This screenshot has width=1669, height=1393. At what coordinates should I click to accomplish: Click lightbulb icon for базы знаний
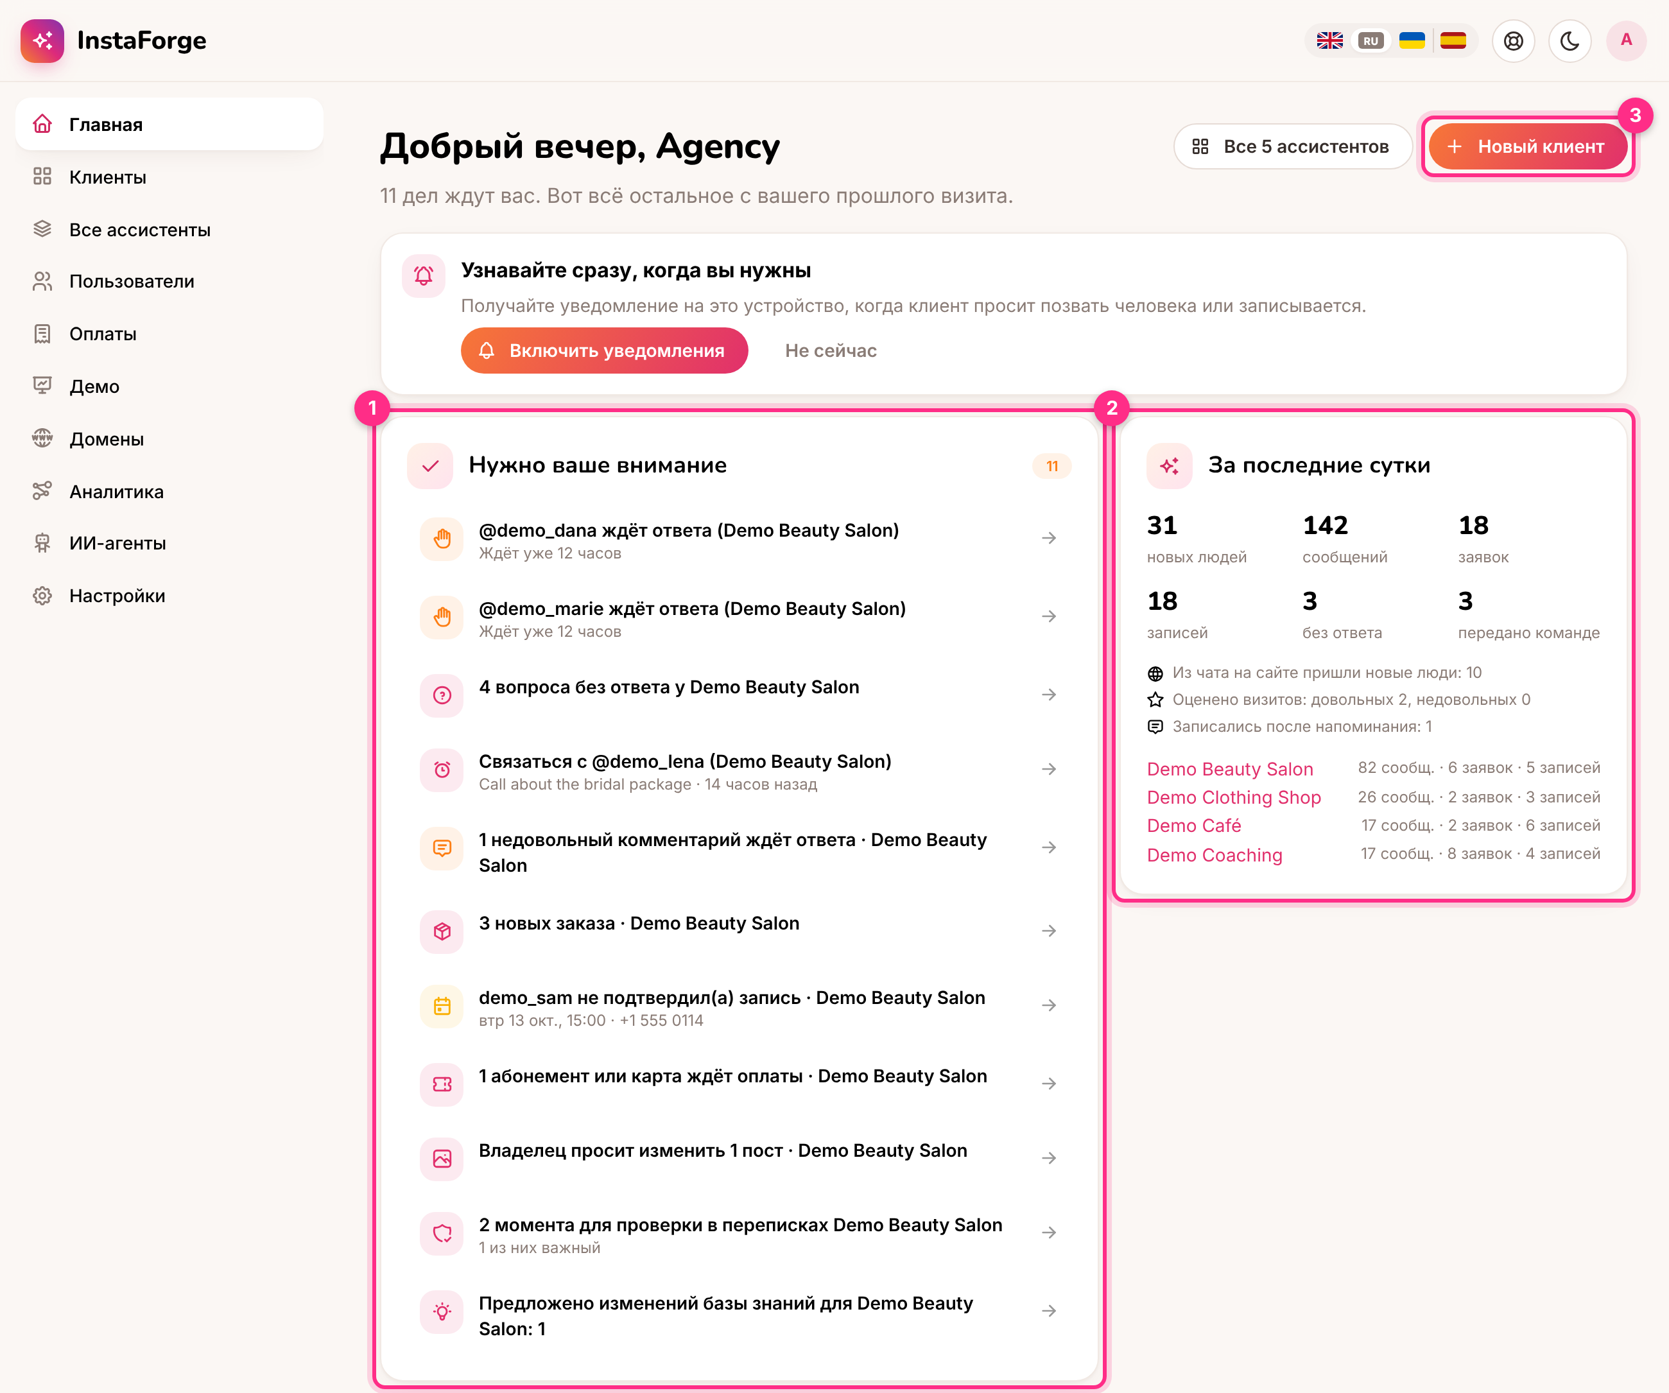coord(442,1311)
